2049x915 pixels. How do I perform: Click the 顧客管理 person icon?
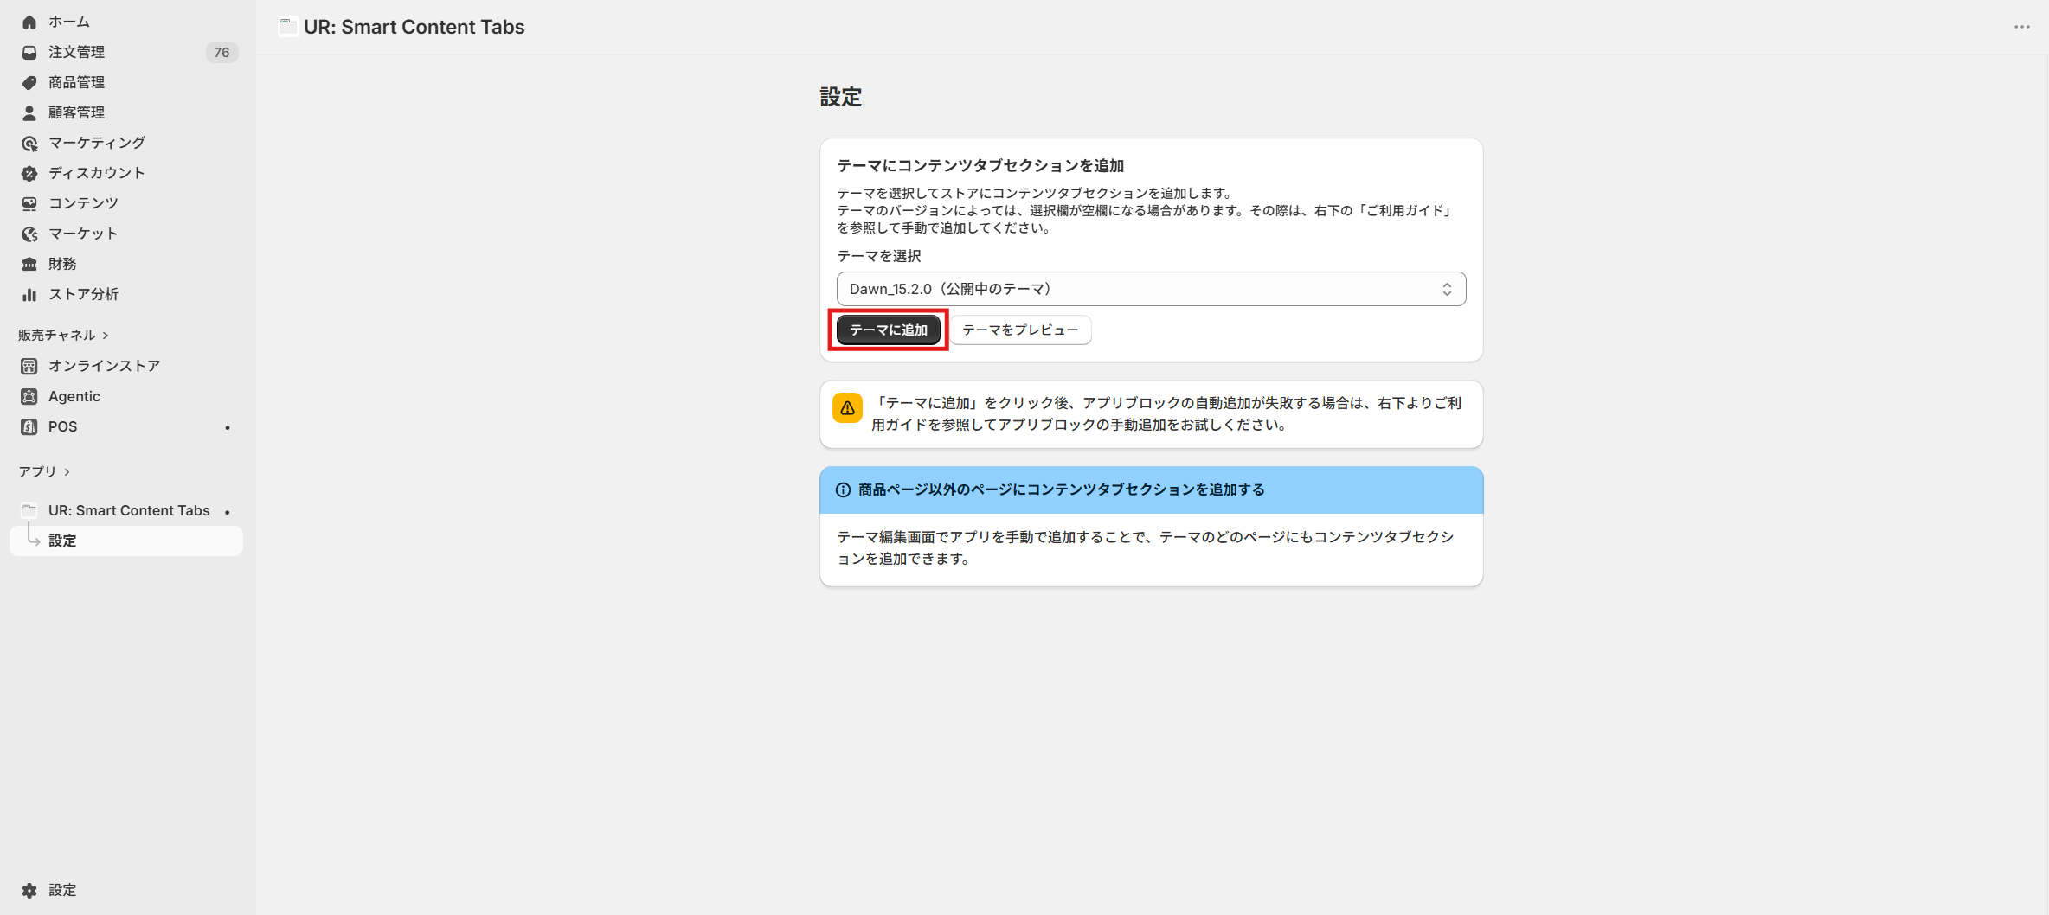tap(29, 112)
